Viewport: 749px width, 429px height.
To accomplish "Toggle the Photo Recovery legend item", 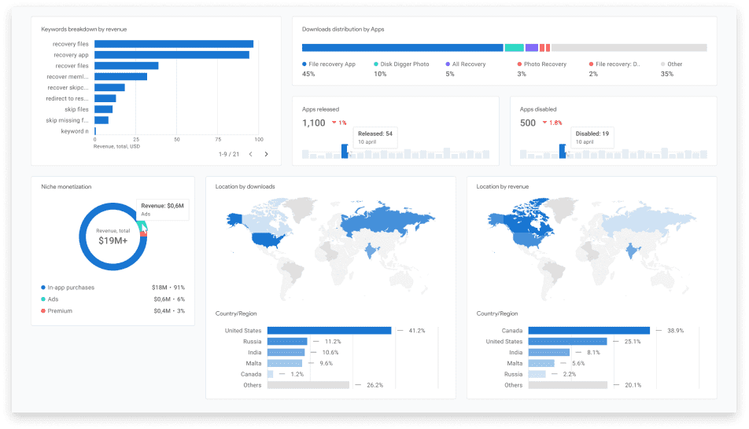I will tap(541, 64).
